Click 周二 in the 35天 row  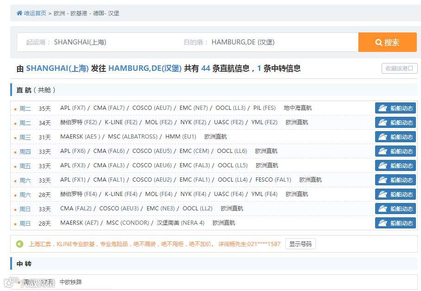click(x=25, y=108)
